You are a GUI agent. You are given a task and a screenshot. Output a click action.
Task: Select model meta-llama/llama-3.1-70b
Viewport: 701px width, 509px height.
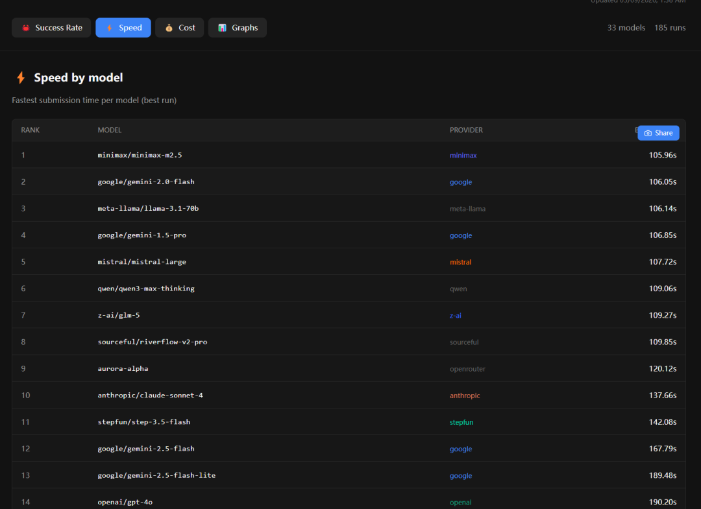[148, 209]
